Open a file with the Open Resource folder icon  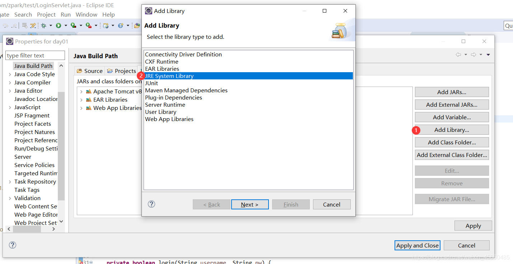tap(137, 26)
